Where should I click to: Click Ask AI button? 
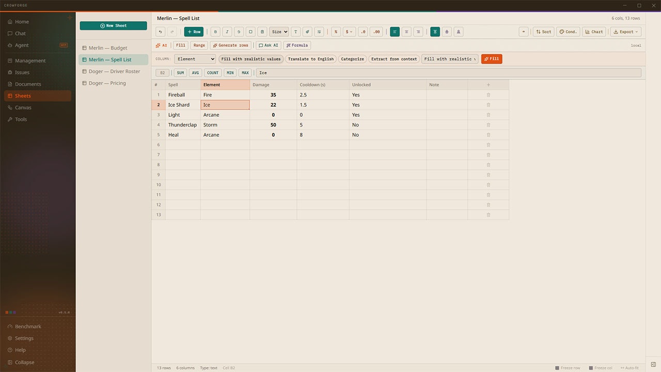coord(269,45)
